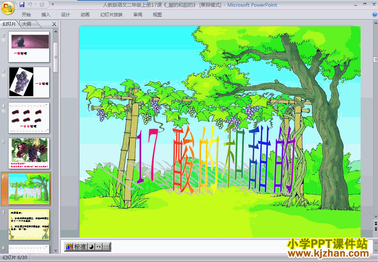Undo the last action
Viewport: 378px width, 262px height.
pyautogui.click(x=30, y=4)
